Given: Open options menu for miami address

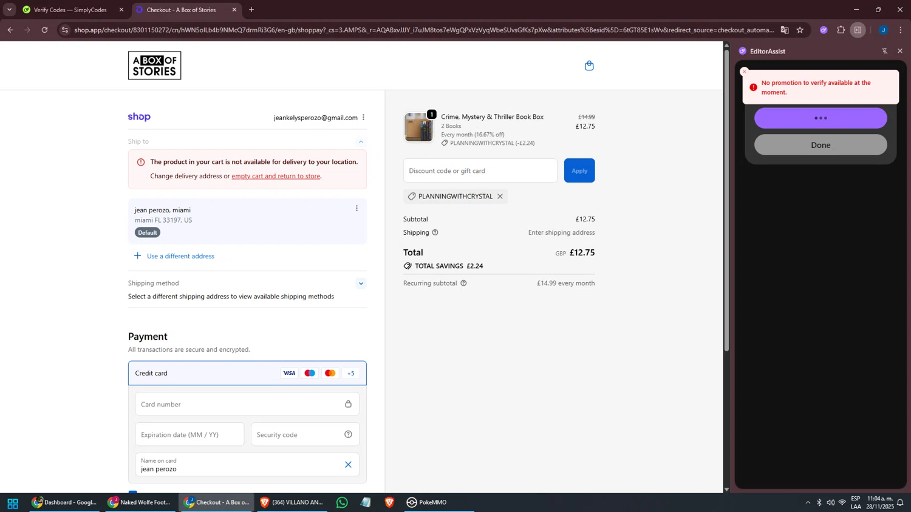Looking at the screenshot, I should (357, 208).
